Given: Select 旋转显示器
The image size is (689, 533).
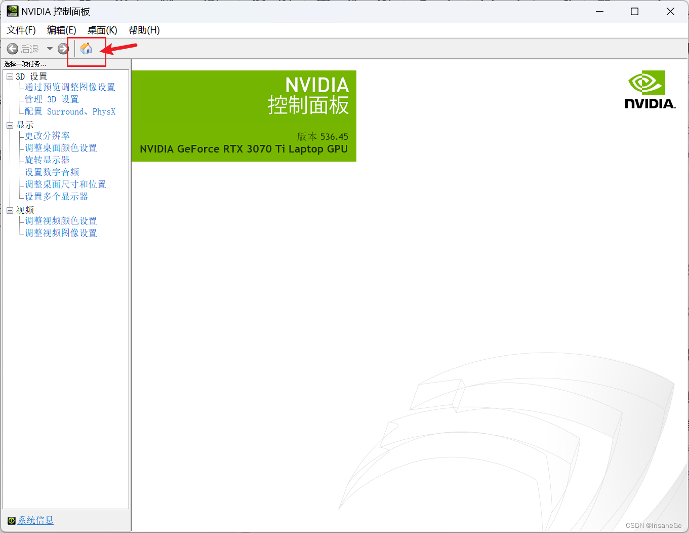Looking at the screenshot, I should click(47, 160).
